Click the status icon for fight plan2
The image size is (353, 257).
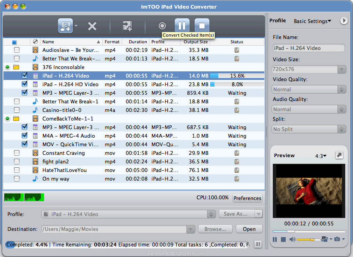237,161
